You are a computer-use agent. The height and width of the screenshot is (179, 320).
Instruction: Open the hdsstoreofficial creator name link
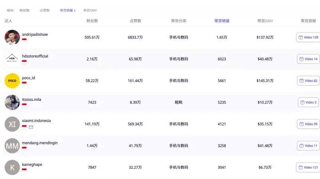click(x=35, y=56)
